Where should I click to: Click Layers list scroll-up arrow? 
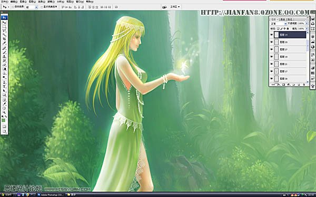click(308, 33)
